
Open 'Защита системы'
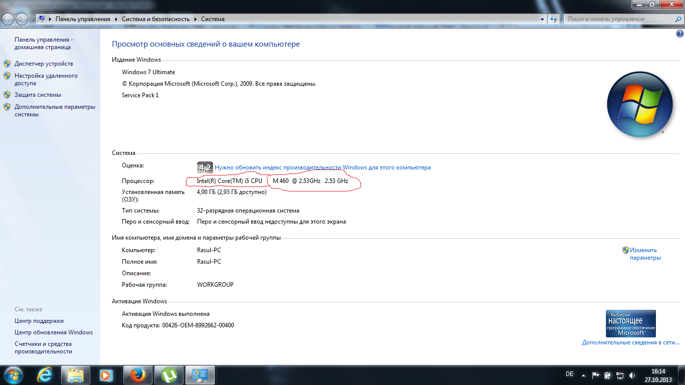(38, 95)
